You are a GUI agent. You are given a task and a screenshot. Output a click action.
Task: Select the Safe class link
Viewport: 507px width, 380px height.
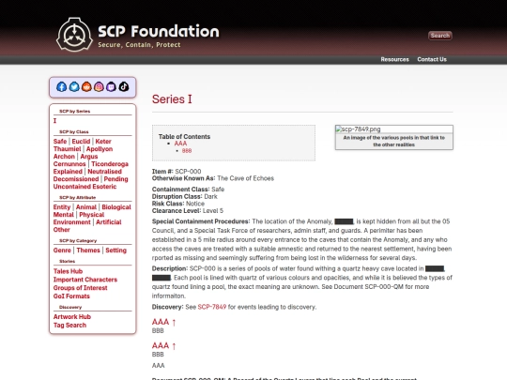[60, 141]
